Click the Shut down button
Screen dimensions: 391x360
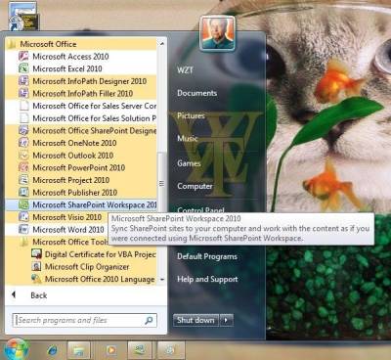click(x=196, y=320)
